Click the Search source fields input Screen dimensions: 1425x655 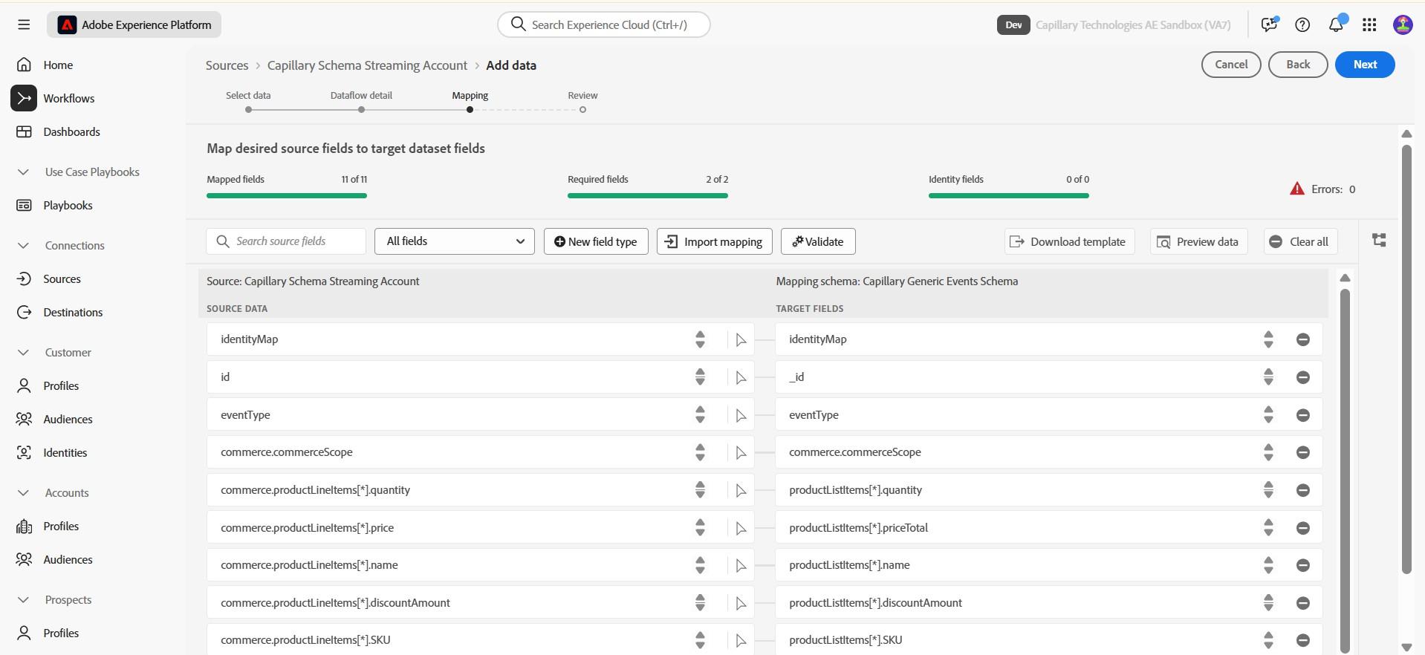pyautogui.click(x=286, y=241)
